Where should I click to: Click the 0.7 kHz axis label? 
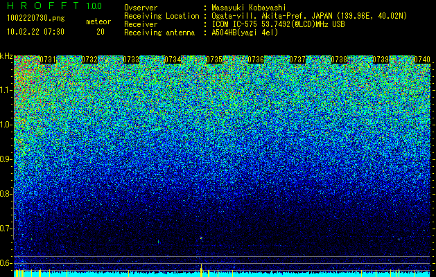(x=6, y=229)
